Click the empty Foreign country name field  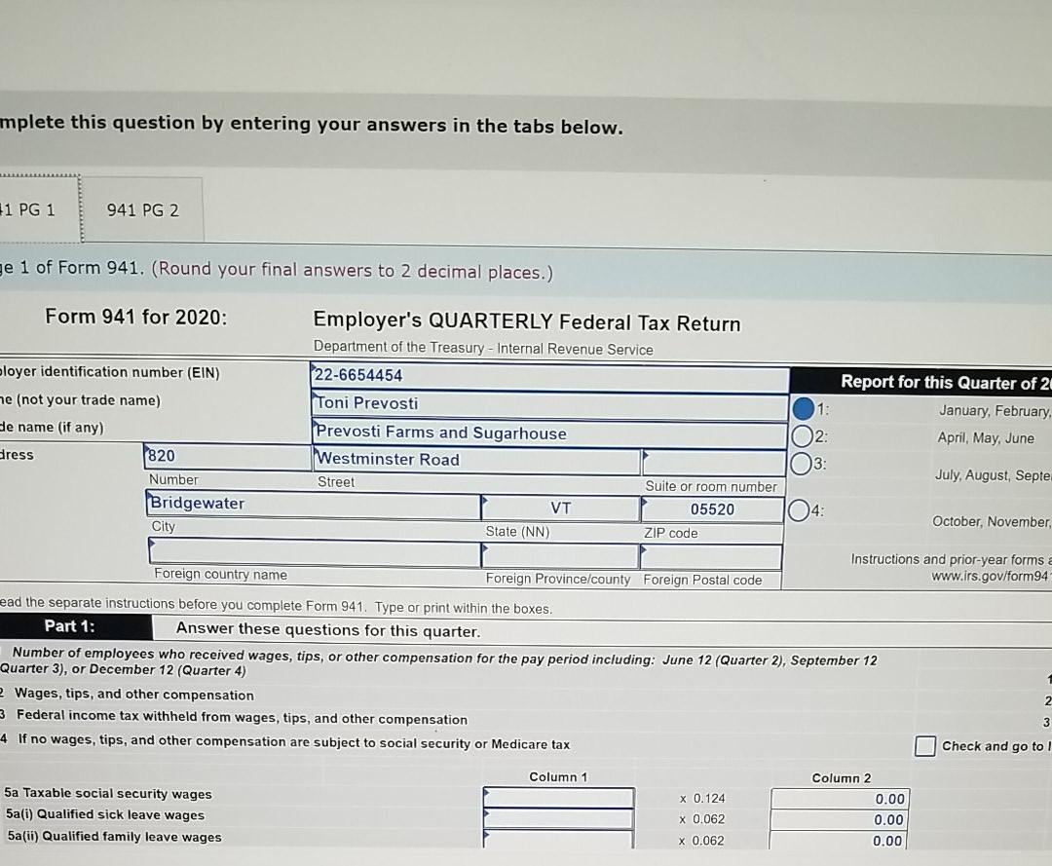tap(314, 552)
